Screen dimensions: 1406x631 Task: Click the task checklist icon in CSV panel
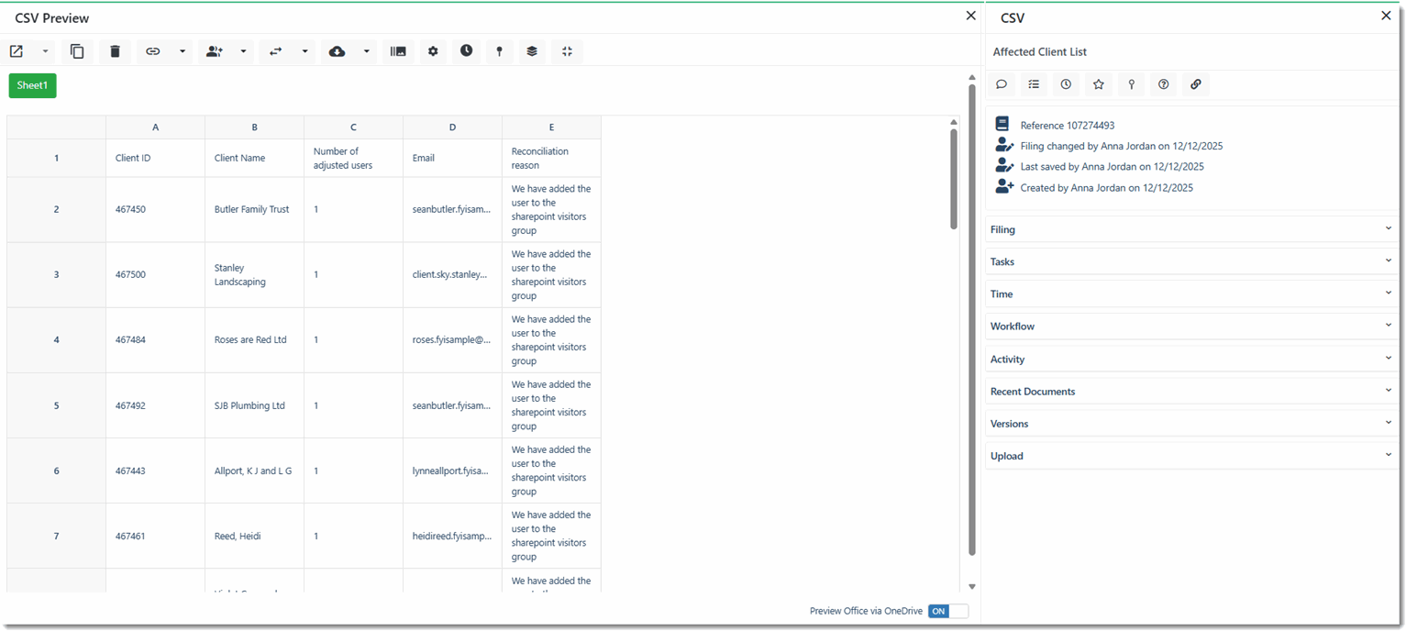click(1034, 84)
